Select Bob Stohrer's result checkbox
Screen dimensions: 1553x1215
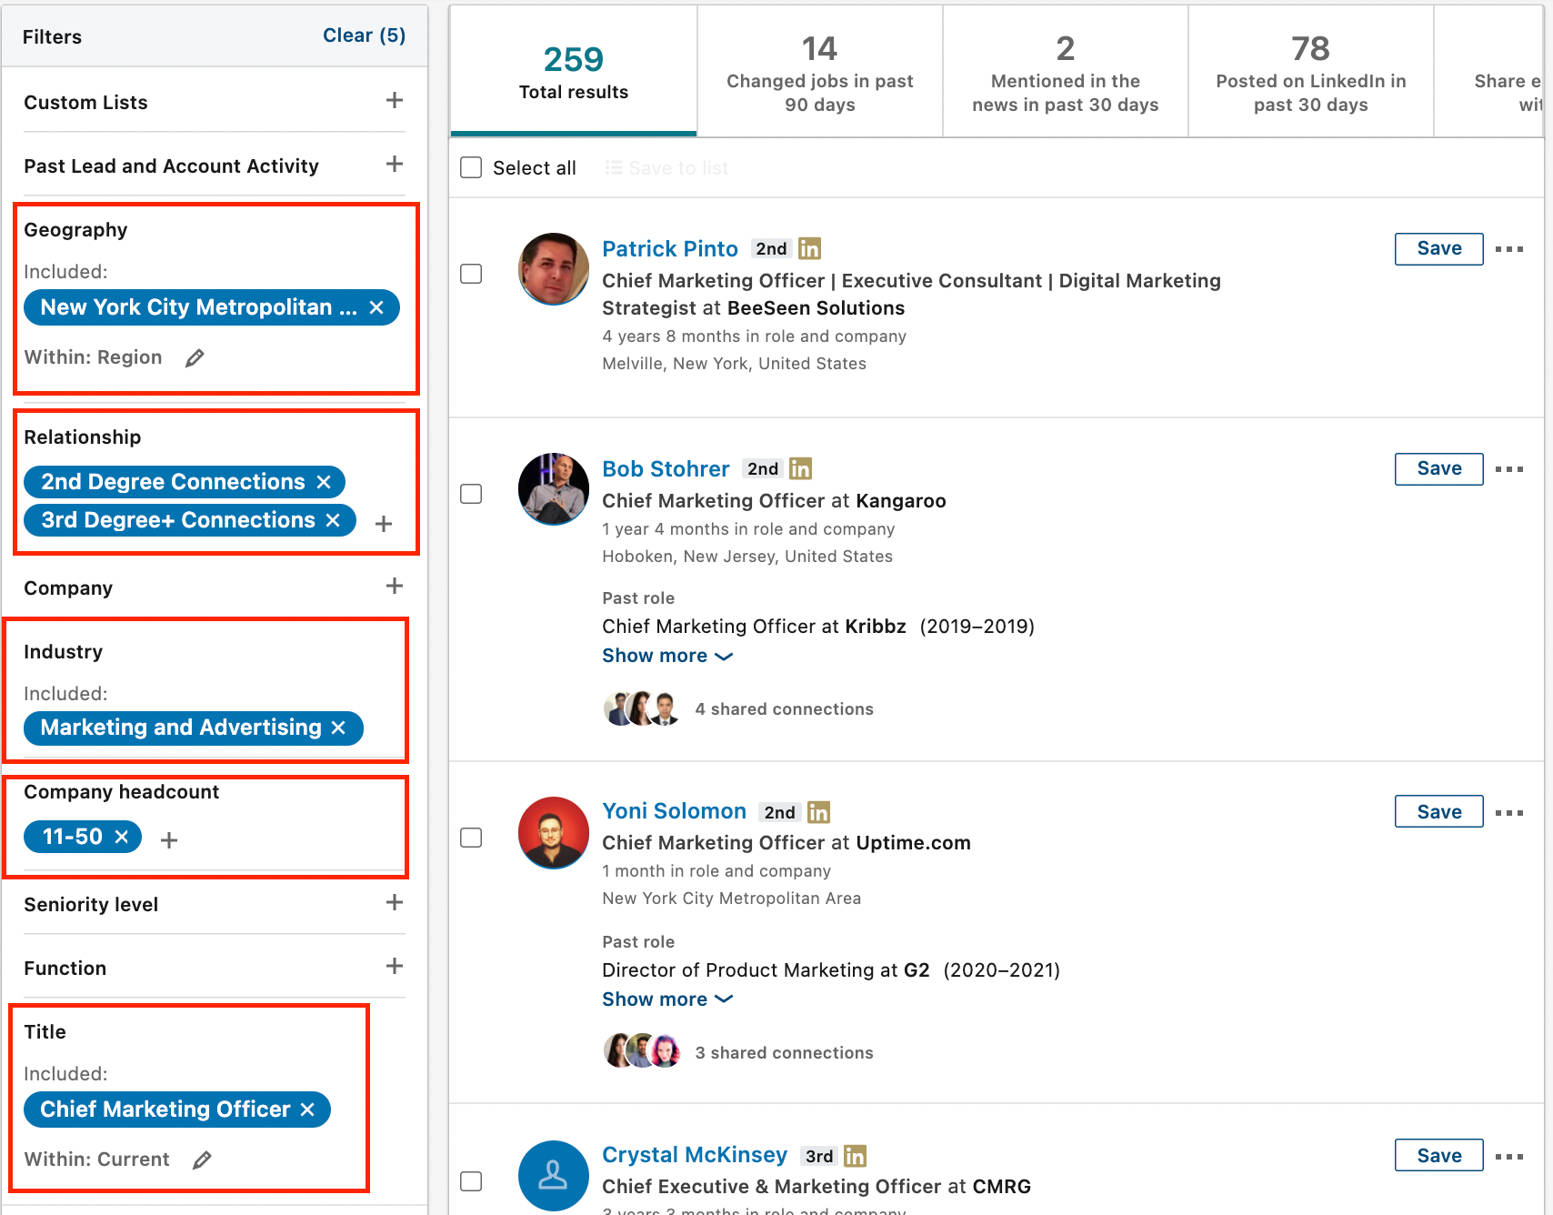coord(471,494)
